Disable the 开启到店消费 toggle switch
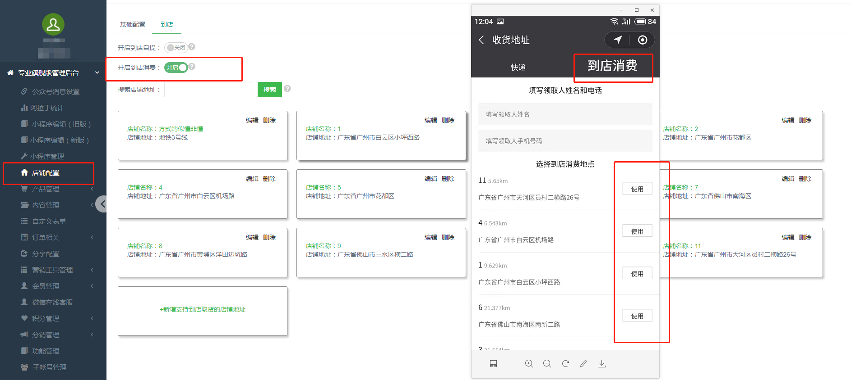This screenshot has width=851, height=380. point(176,68)
